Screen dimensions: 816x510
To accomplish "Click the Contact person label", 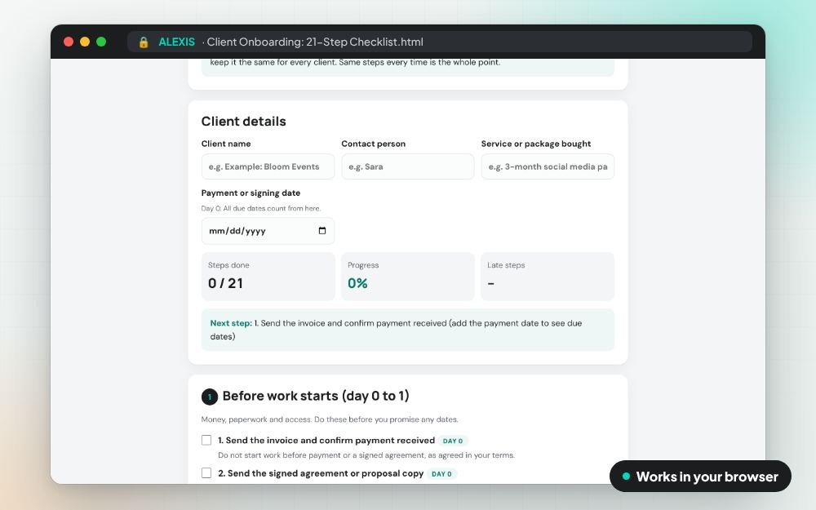I will click(373, 144).
